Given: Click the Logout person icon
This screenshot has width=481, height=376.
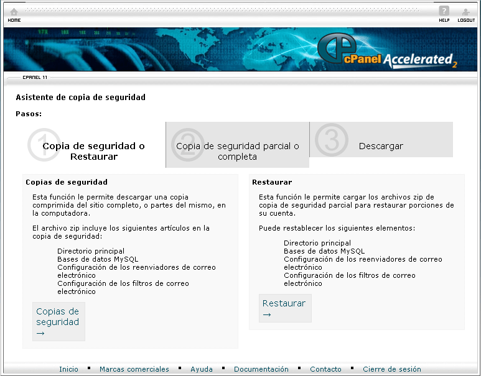Looking at the screenshot, I should [x=466, y=12].
